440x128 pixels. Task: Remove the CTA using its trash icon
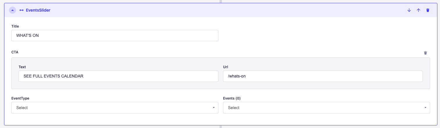[425, 53]
